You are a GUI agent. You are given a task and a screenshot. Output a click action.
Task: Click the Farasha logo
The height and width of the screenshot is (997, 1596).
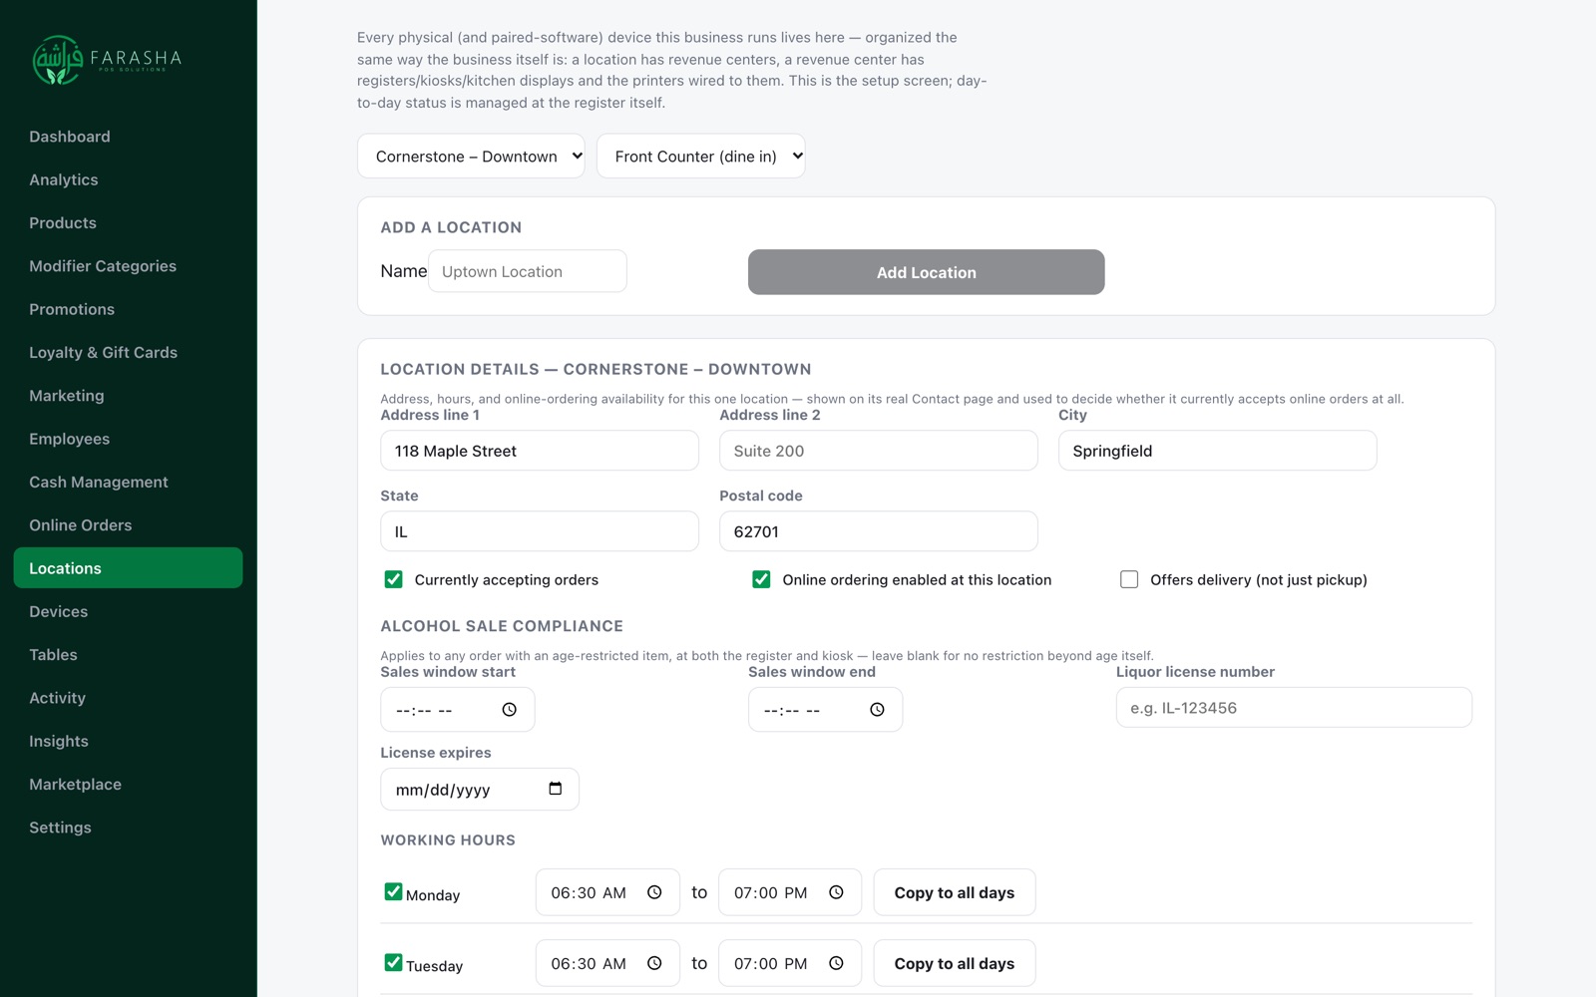(108, 60)
